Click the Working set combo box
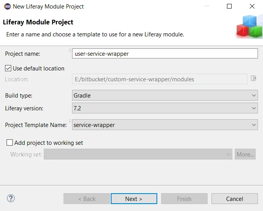The image size is (263, 211). 138,154
